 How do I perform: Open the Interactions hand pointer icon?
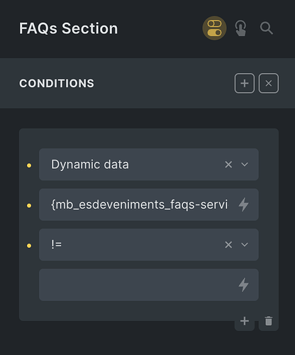click(240, 28)
